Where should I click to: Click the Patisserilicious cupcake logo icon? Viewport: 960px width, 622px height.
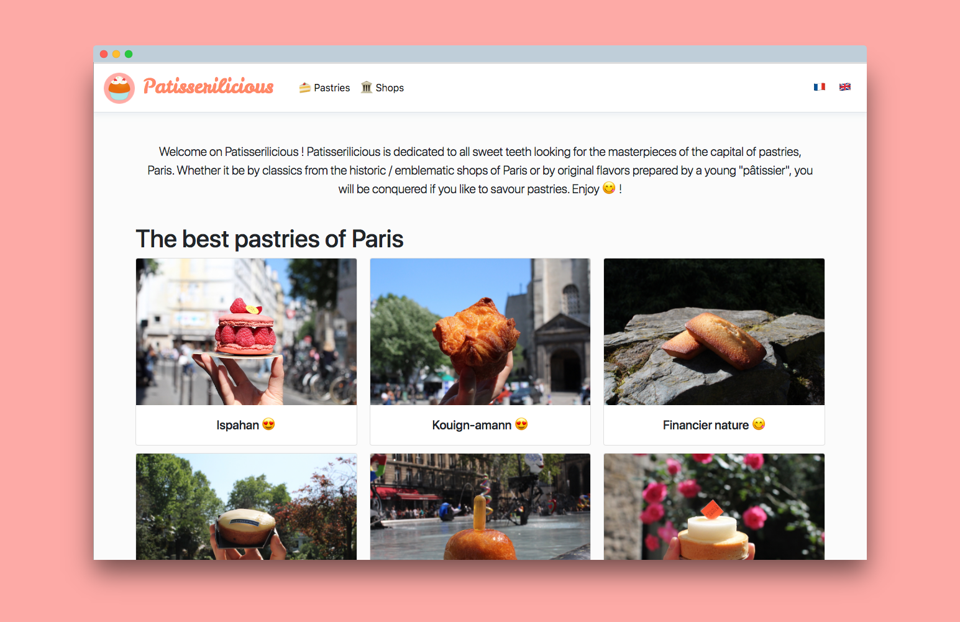tap(119, 88)
